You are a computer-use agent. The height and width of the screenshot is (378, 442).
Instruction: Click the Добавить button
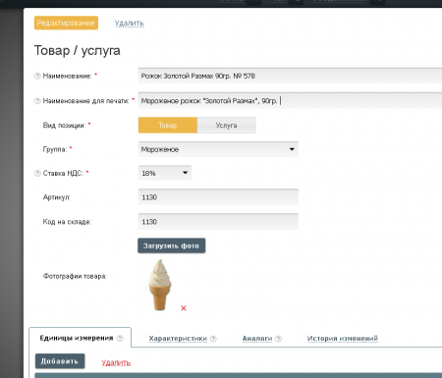tap(60, 361)
